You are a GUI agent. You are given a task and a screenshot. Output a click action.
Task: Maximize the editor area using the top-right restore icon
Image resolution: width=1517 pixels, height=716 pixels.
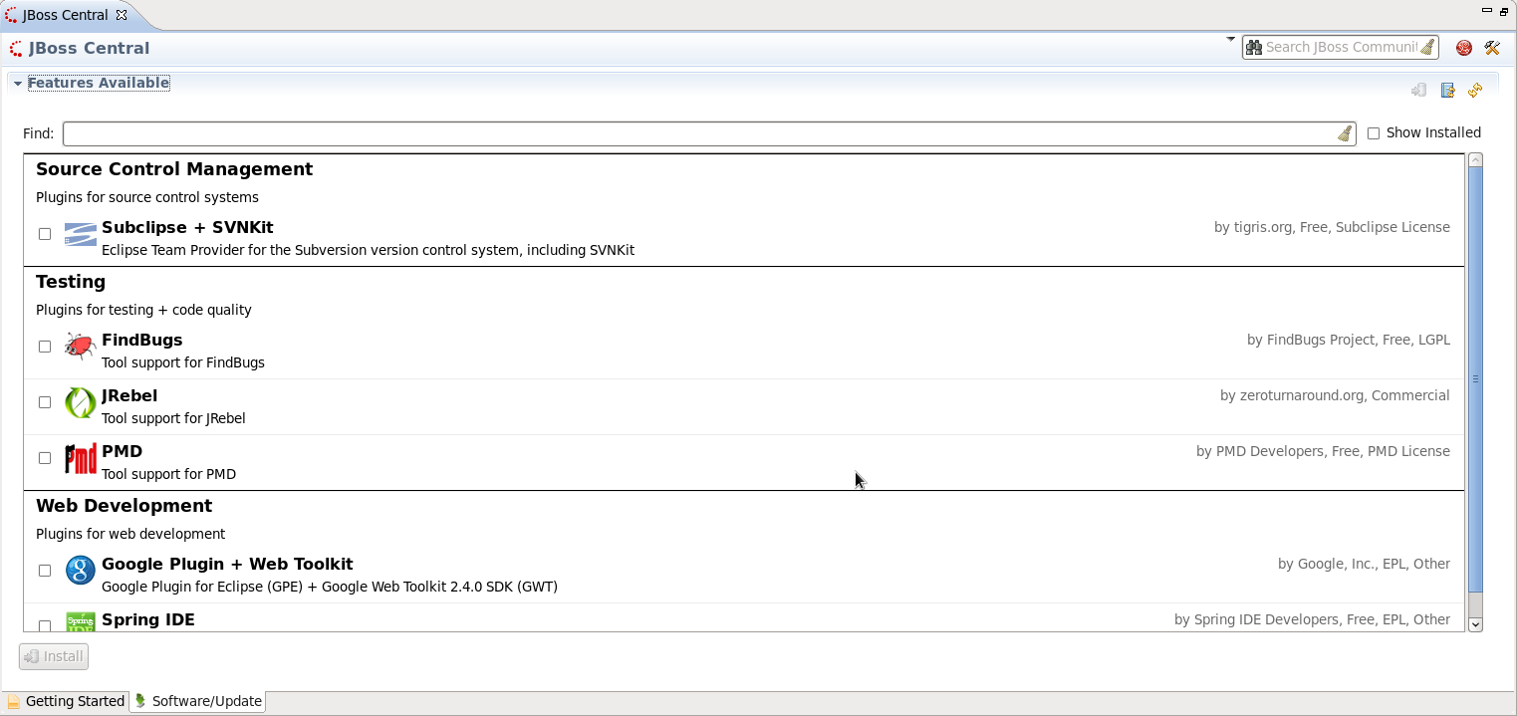point(1504,11)
